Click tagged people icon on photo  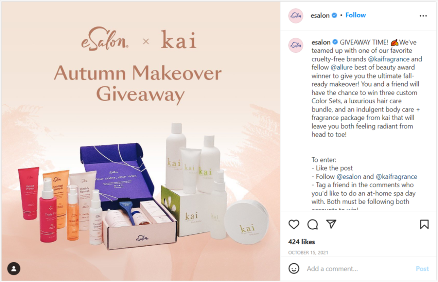14,268
